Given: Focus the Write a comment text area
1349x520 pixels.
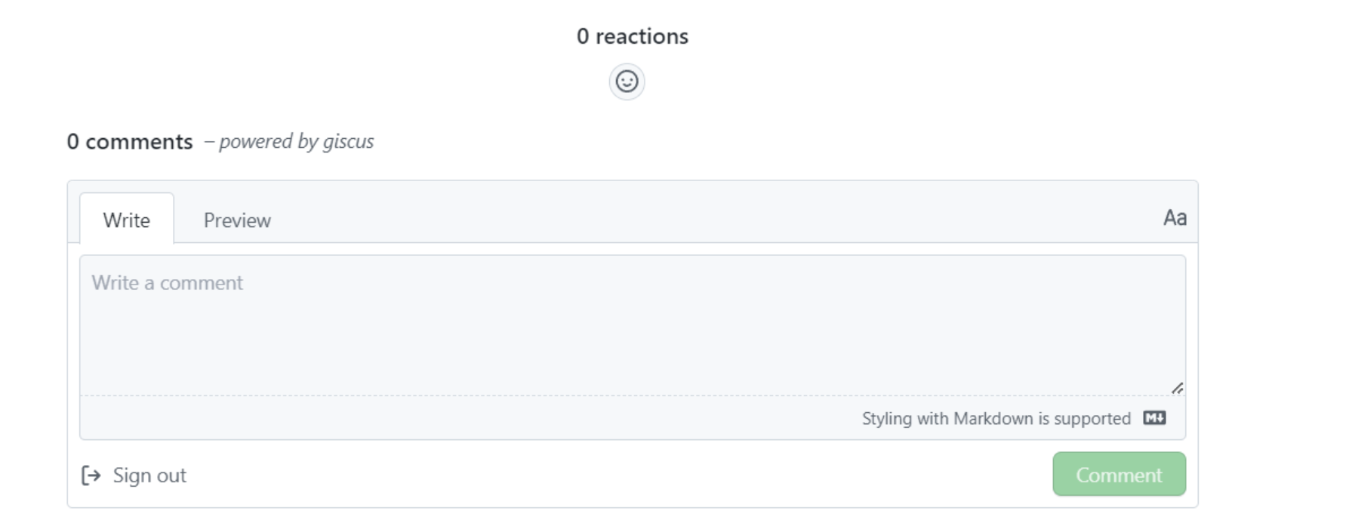Looking at the screenshot, I should (x=633, y=325).
